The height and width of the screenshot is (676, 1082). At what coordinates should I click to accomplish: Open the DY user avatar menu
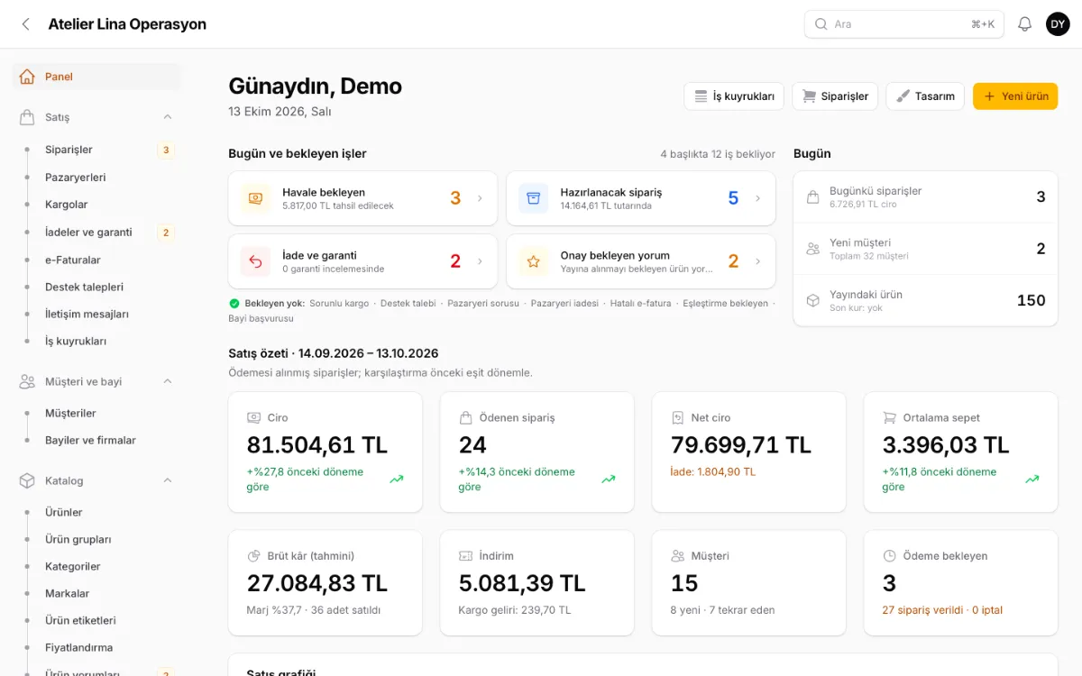pos(1058,24)
